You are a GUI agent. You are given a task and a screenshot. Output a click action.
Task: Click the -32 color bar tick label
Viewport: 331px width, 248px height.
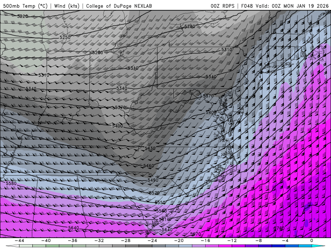point(99,241)
